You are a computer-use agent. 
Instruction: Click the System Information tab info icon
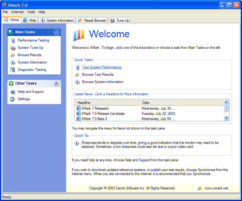(42, 20)
